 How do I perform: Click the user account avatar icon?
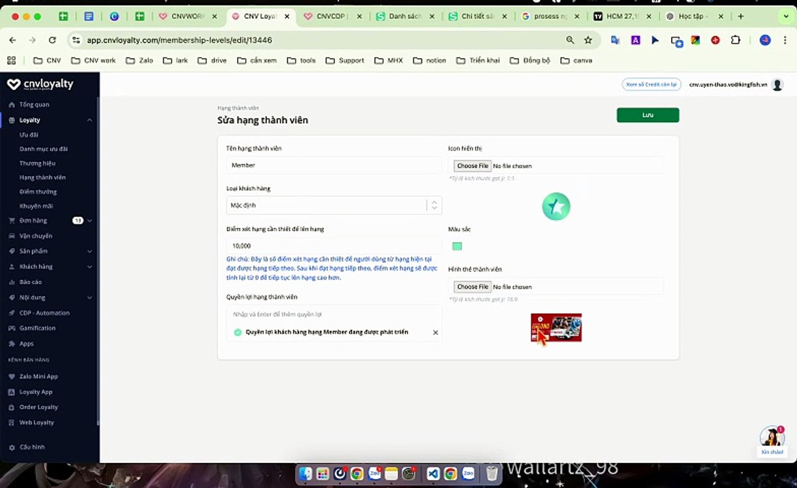click(777, 84)
